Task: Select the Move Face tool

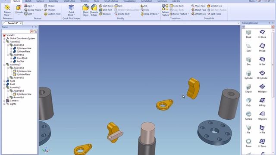Action: 198,6
